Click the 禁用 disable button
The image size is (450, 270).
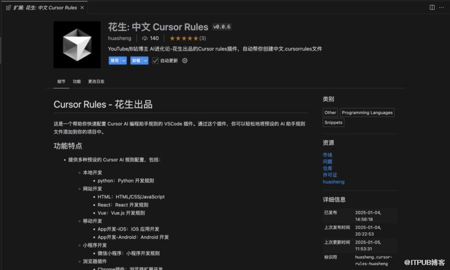114,61
